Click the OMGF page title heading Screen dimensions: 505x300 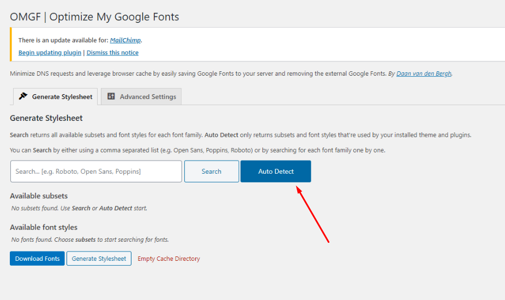(x=94, y=17)
